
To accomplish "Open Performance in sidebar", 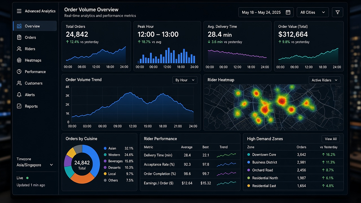I will coord(35,72).
